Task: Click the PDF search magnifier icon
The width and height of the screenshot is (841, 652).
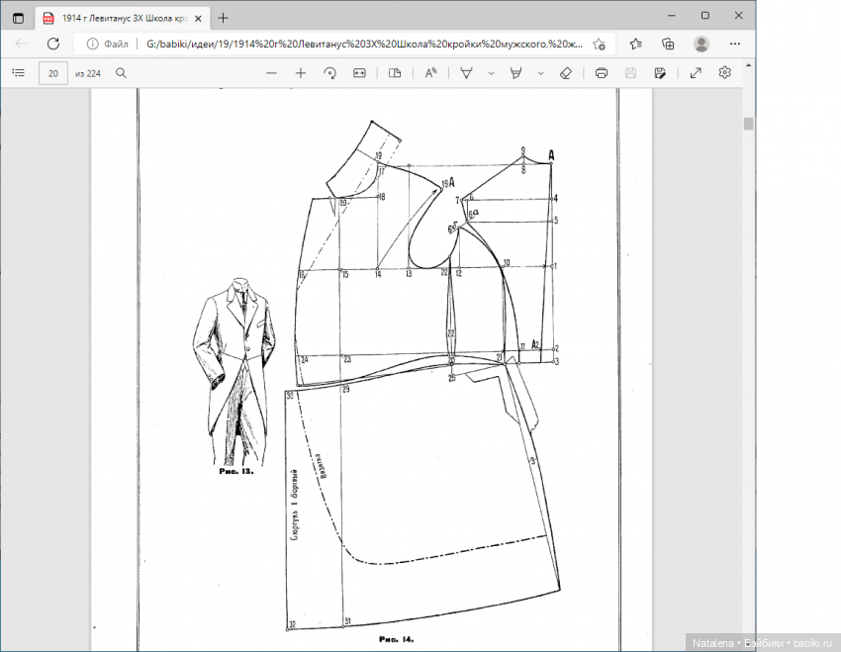Action: pyautogui.click(x=122, y=72)
